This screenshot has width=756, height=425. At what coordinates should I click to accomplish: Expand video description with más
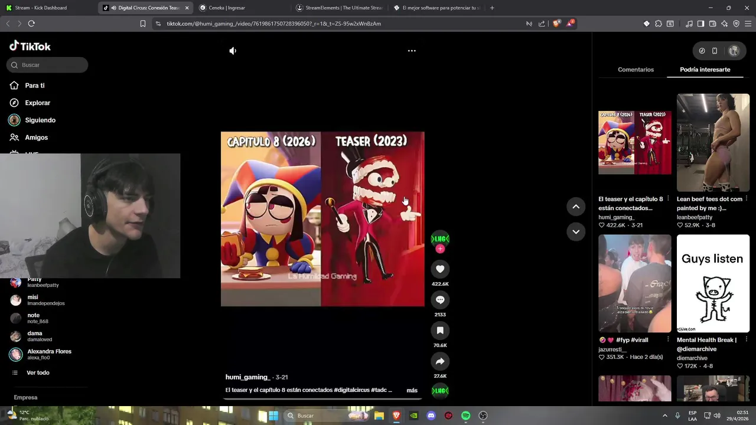(x=412, y=390)
